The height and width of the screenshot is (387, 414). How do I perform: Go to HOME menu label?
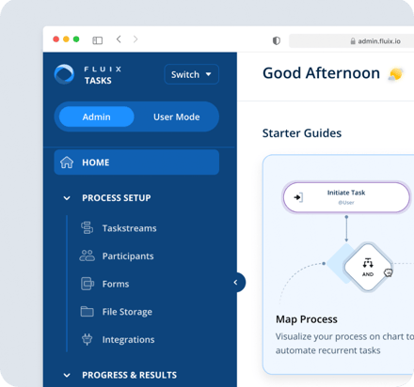(x=96, y=163)
